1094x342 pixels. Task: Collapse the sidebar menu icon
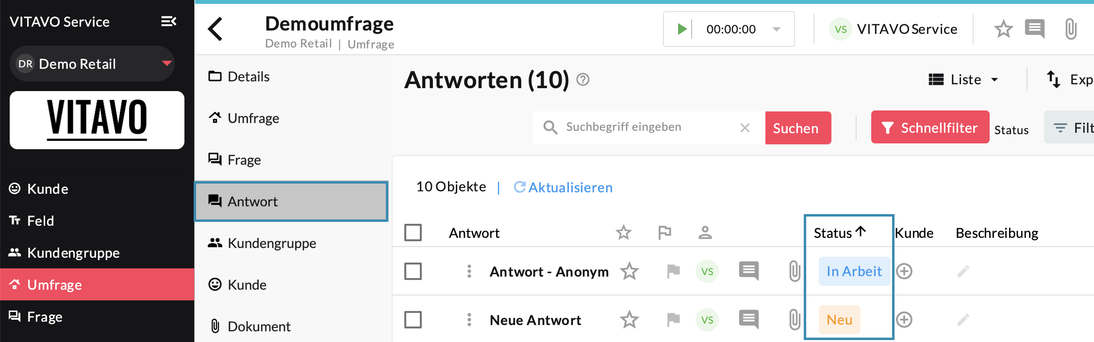click(x=168, y=21)
